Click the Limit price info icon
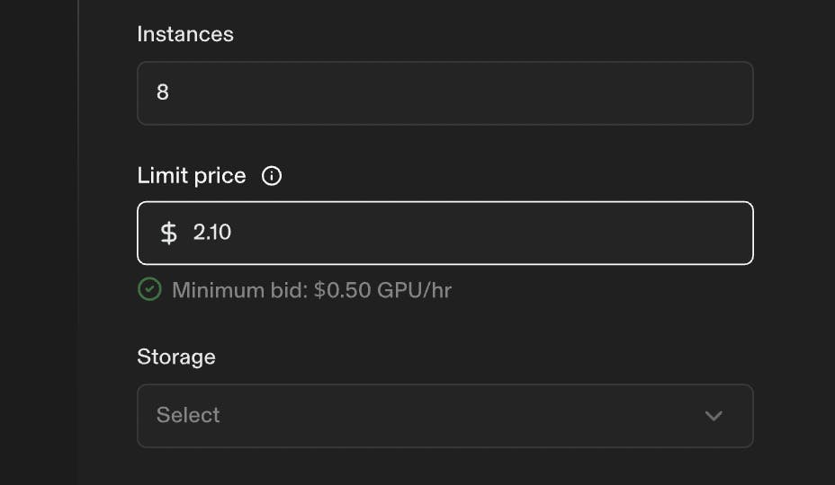 point(272,176)
